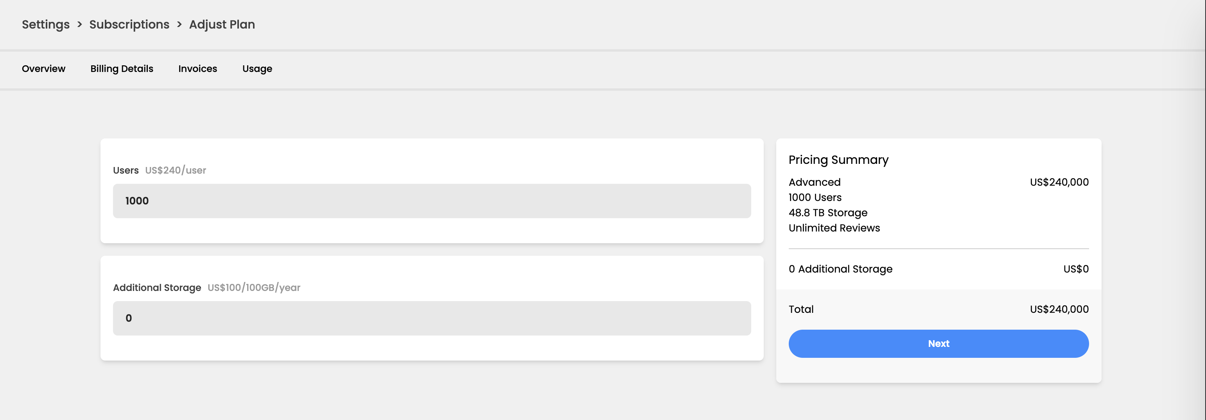Screen dimensions: 1206x420
Task: Click into the Additional Storage input field
Action: (432, 318)
